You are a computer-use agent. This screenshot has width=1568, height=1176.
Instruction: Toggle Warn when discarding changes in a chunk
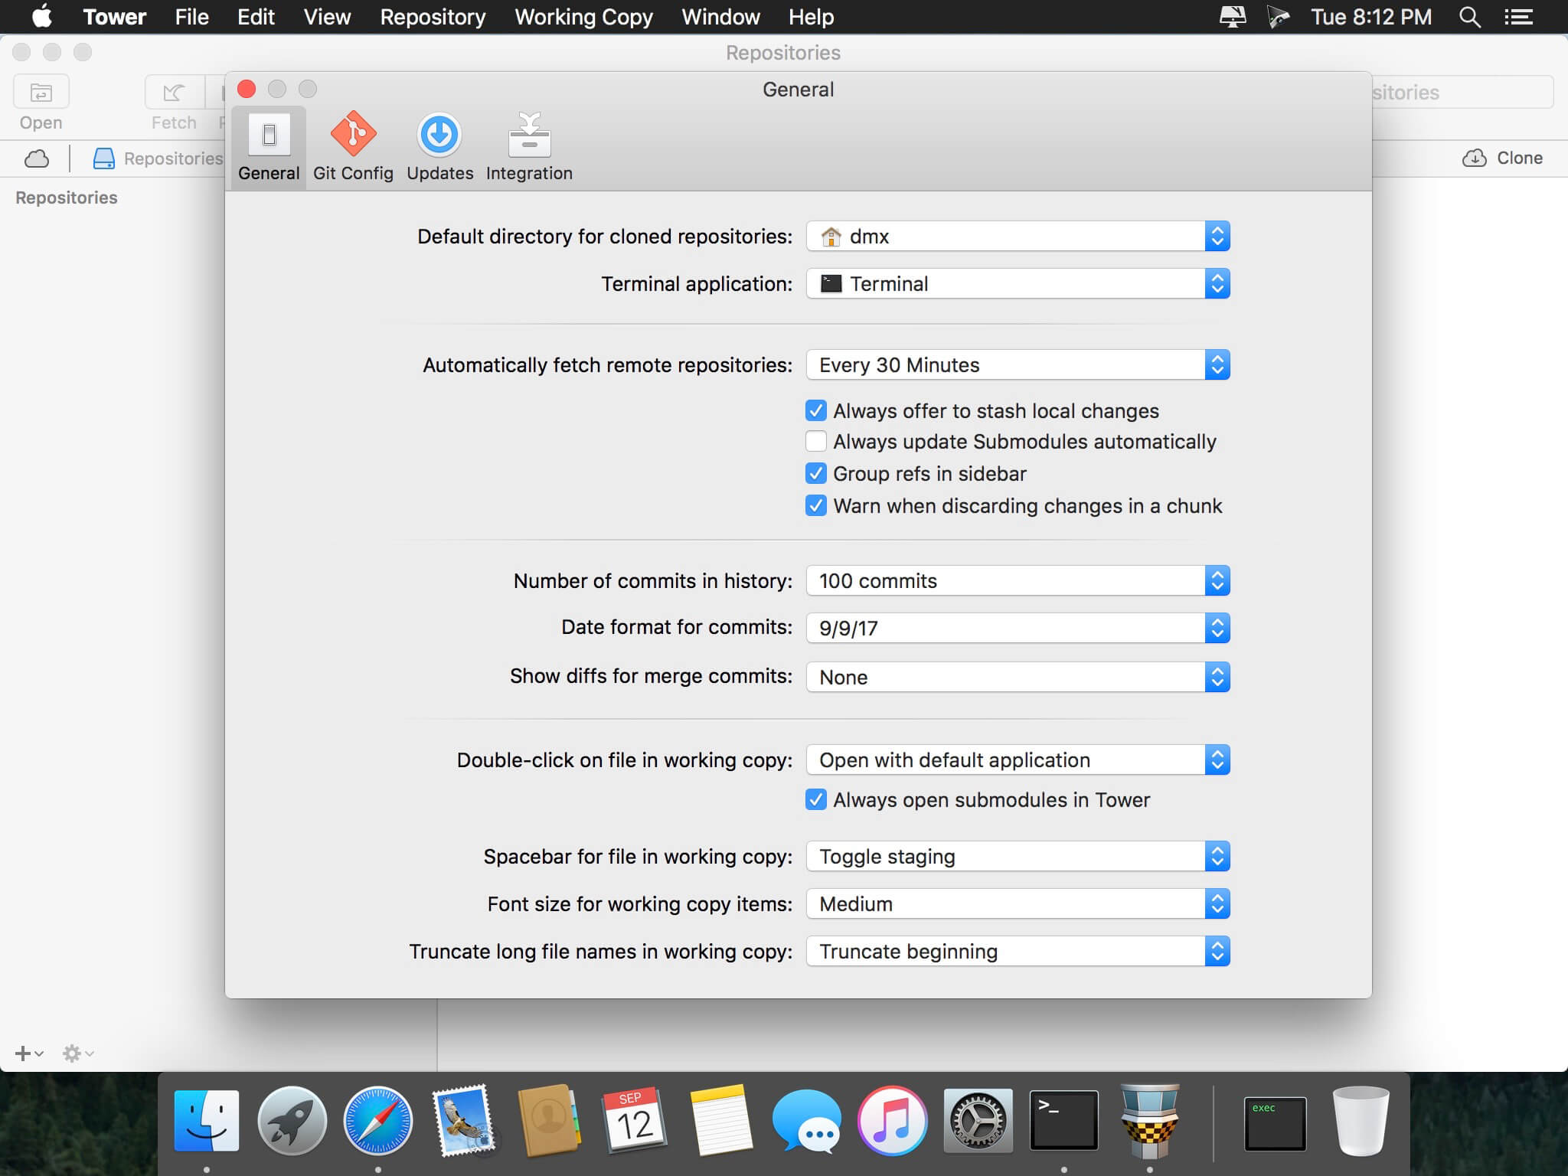(x=816, y=506)
